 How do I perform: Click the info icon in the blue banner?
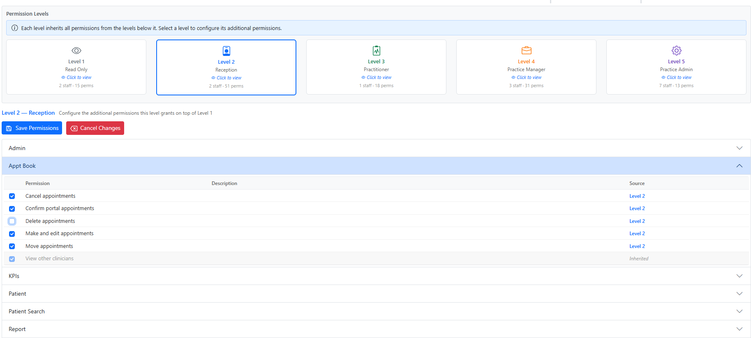tap(15, 28)
